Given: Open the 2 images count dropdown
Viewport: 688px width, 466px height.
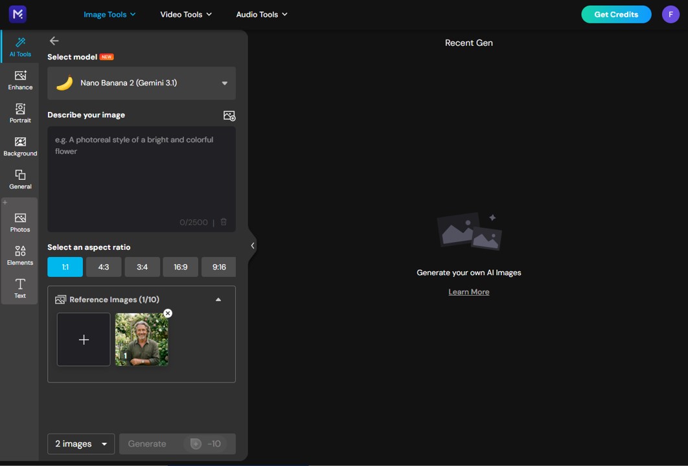Looking at the screenshot, I should 81,443.
